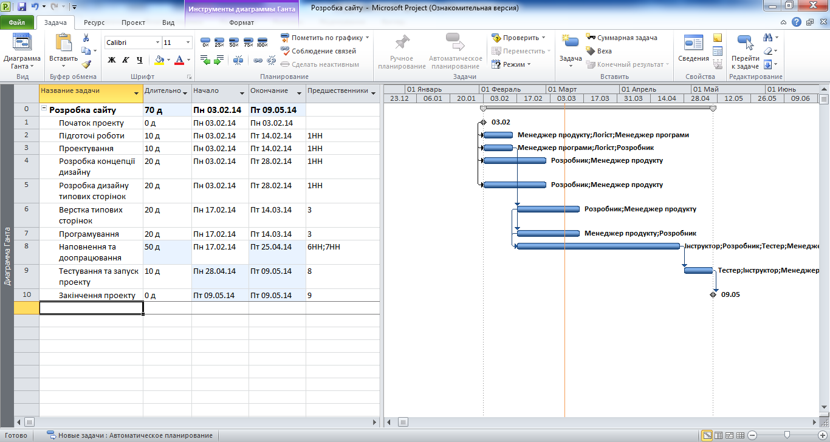830x442 pixels.
Task: Select task cell "Програмування"
Action: pos(91,234)
